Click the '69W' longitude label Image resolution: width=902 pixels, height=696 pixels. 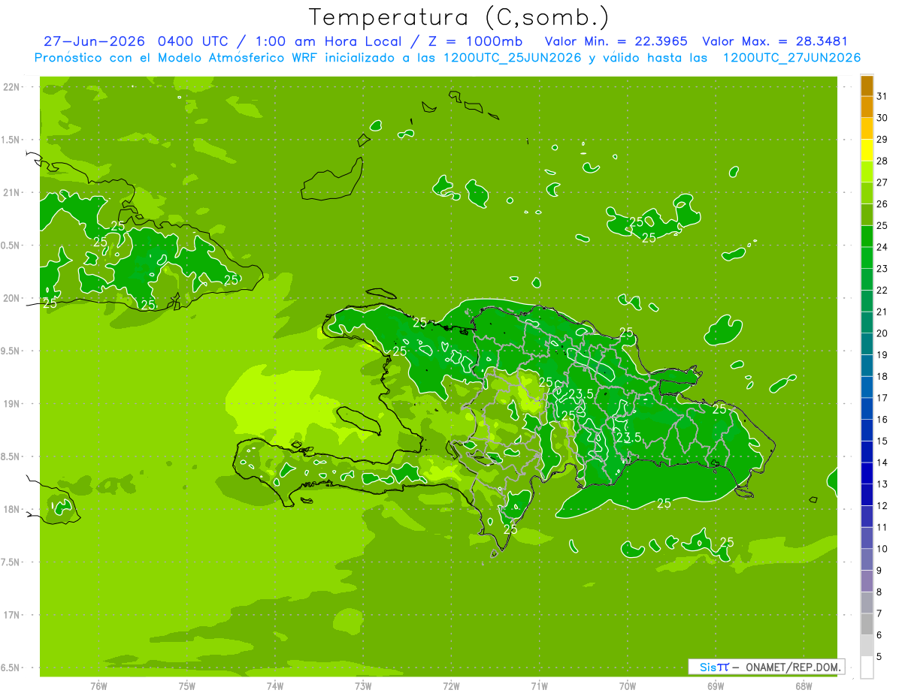[716, 685]
